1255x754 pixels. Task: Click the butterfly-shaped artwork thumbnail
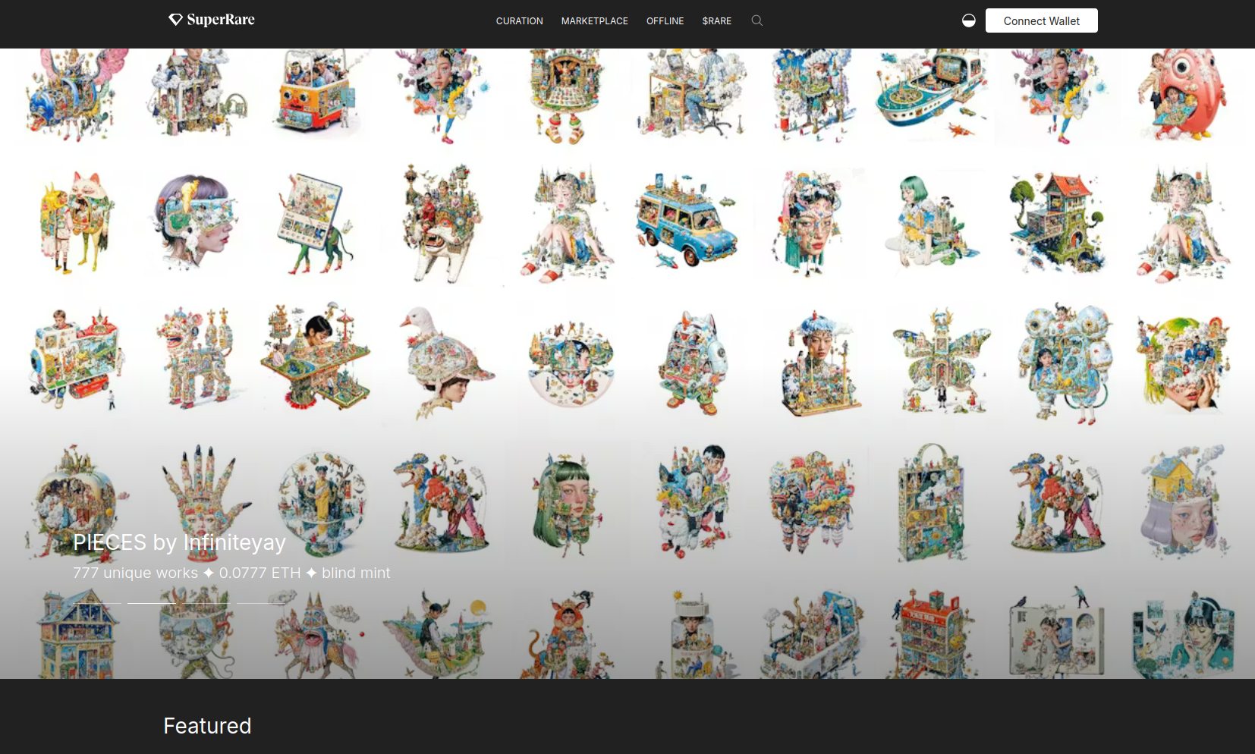[942, 360]
